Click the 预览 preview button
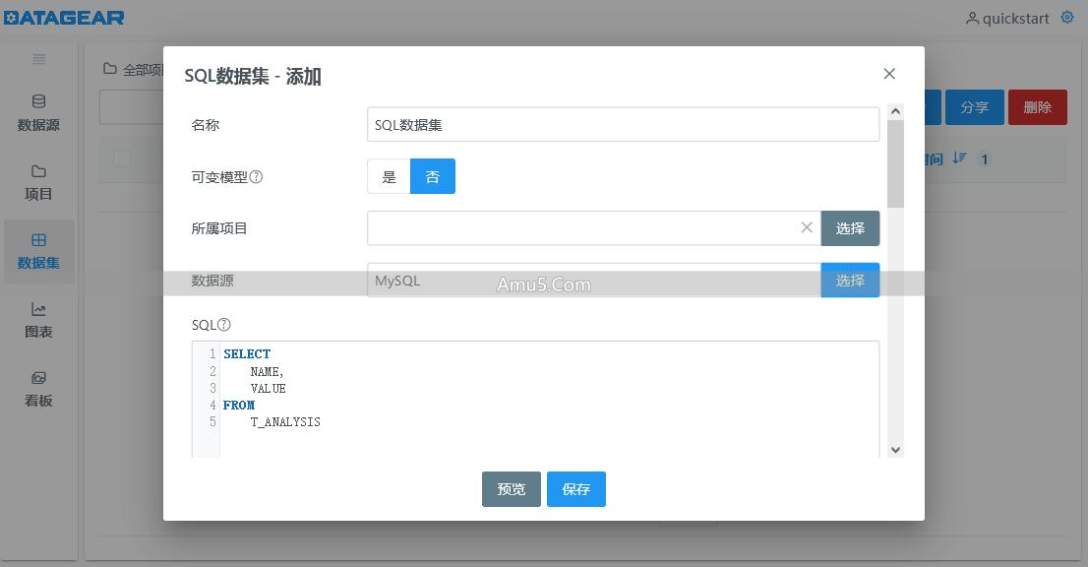Viewport: 1088px width, 567px height. coord(512,489)
